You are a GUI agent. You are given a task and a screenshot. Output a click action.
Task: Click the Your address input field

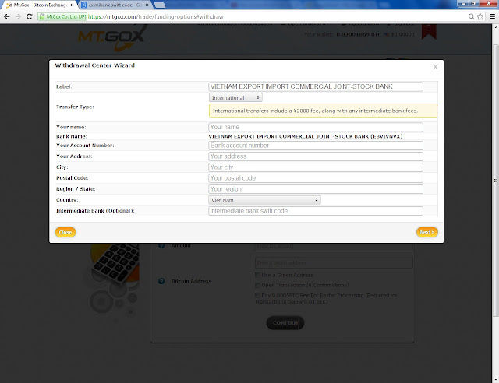coord(316,156)
